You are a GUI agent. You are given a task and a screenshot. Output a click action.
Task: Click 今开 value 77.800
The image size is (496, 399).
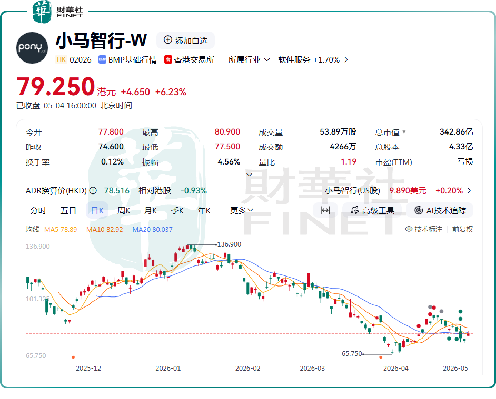coord(111,132)
